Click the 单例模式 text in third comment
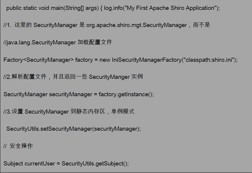 pos(123,111)
